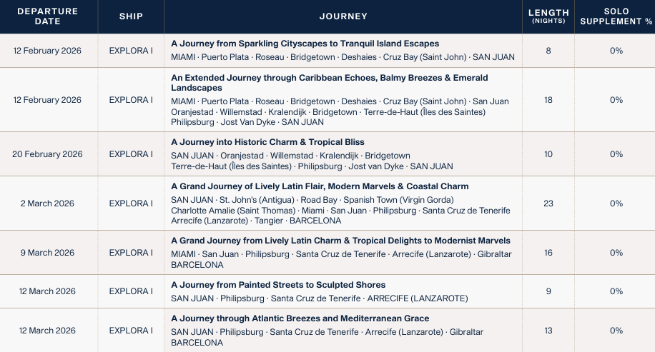The image size is (655, 352).
Task: Click the 23 nights length cell
Action: click(548, 203)
